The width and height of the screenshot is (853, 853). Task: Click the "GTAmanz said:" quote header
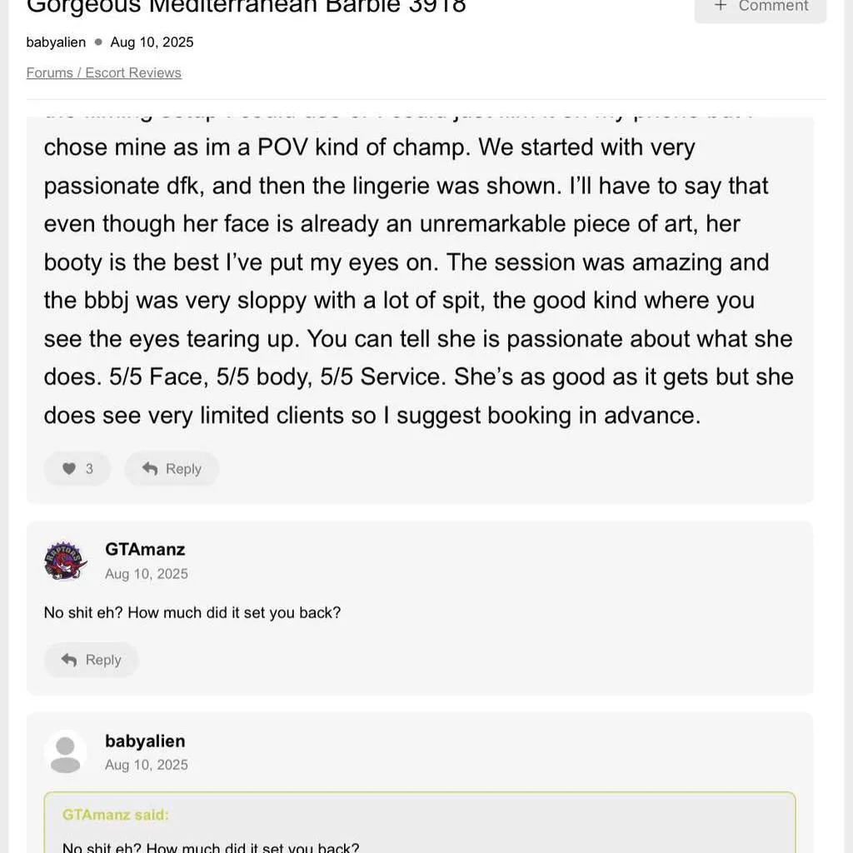pyautogui.click(x=116, y=815)
